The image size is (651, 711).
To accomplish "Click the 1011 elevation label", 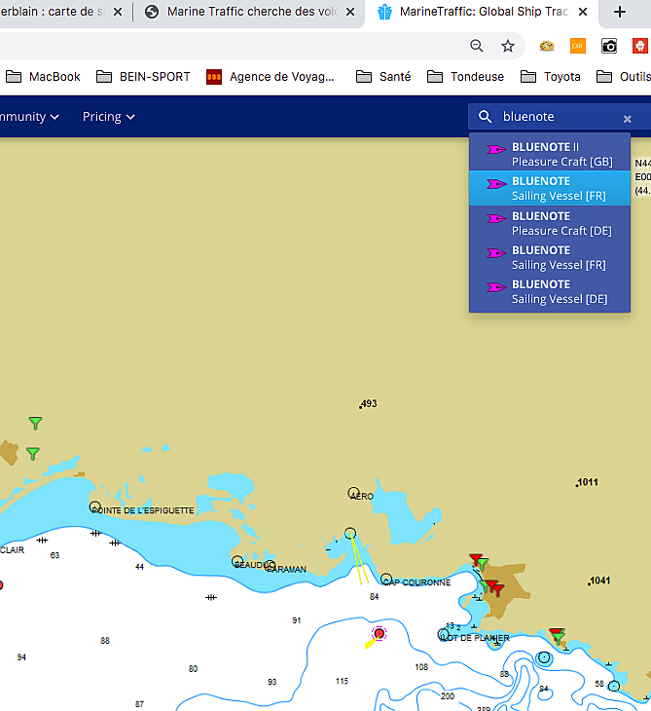I will tap(588, 482).
